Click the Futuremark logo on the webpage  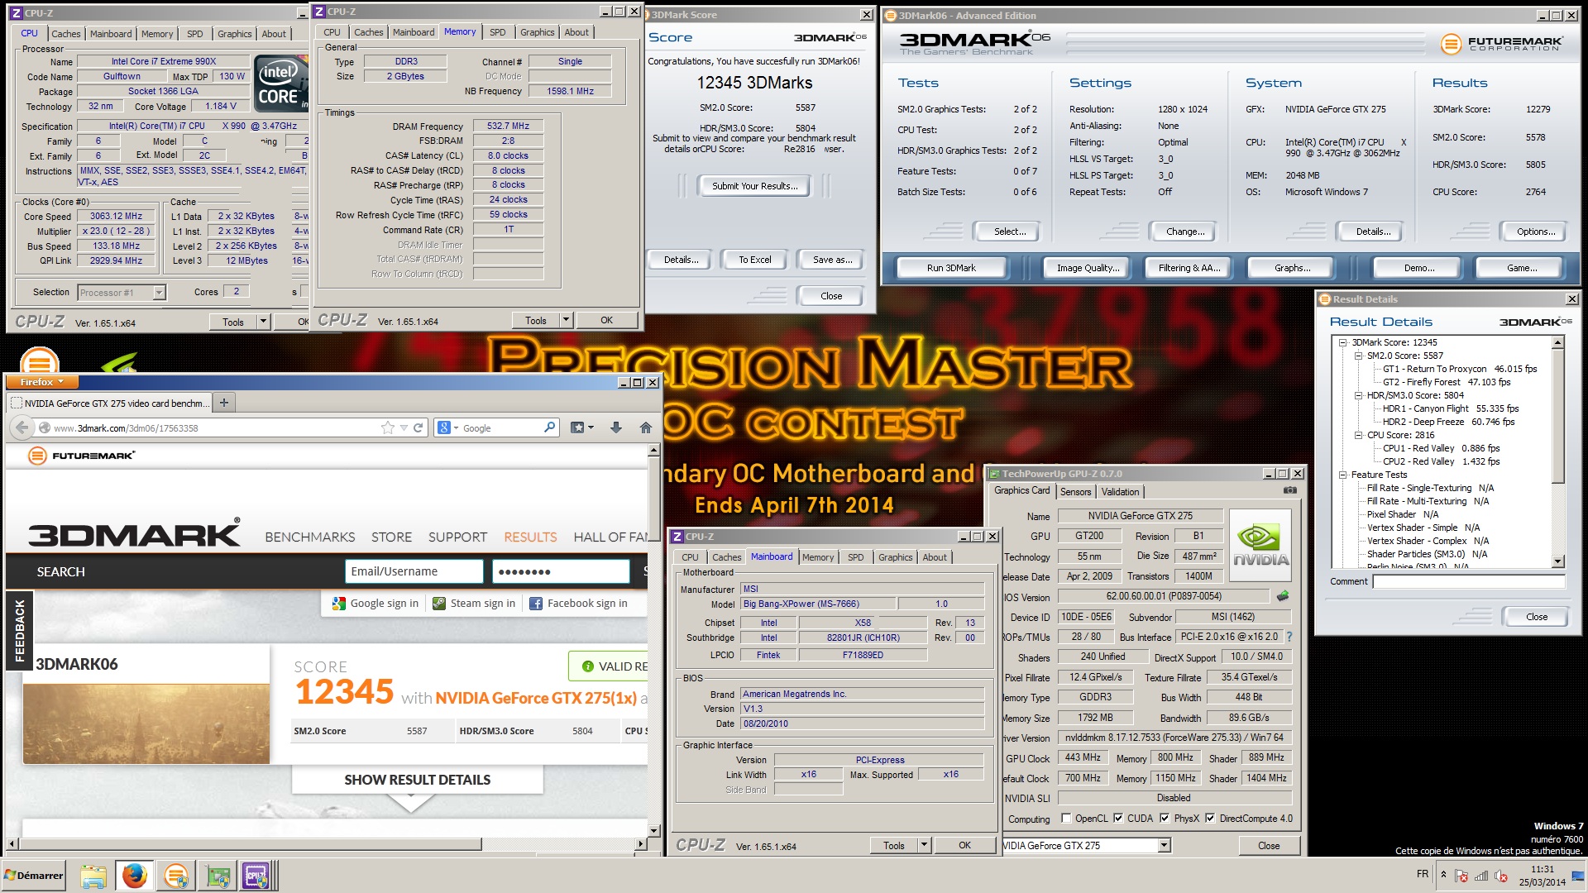point(81,456)
